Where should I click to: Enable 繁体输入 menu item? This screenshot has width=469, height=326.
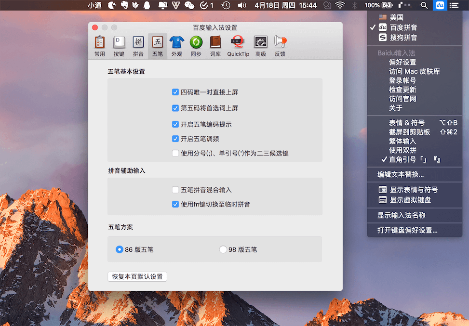click(x=415, y=141)
